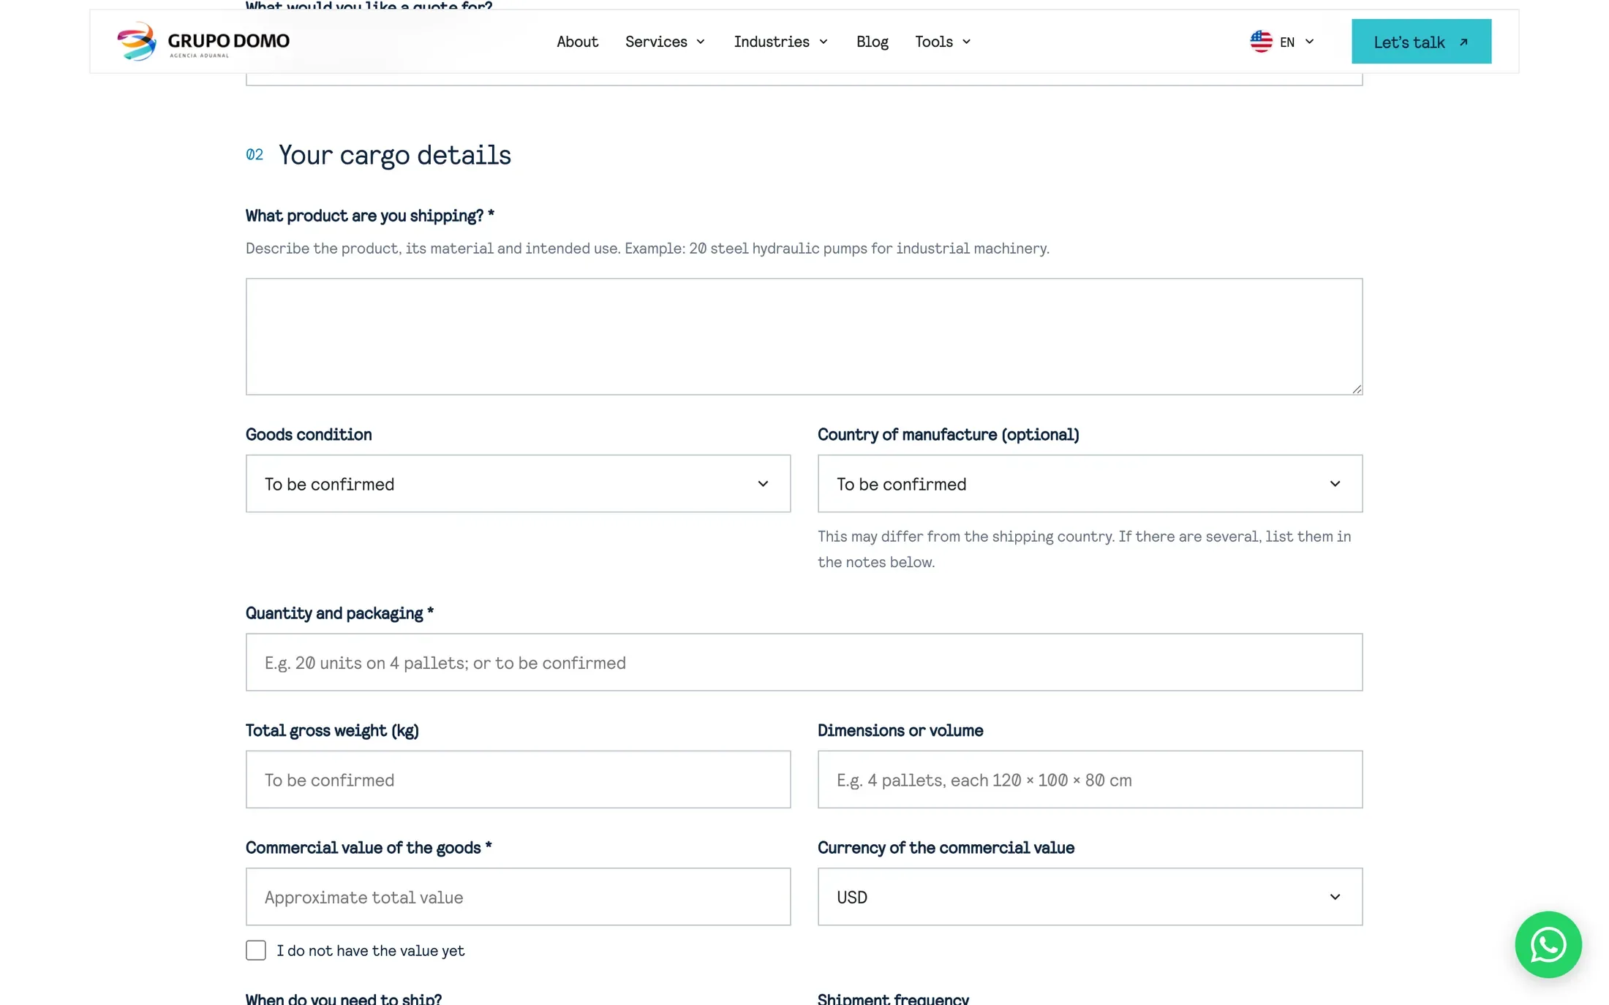Focus the product description textarea
This screenshot has width=1609, height=1005.
click(x=804, y=336)
